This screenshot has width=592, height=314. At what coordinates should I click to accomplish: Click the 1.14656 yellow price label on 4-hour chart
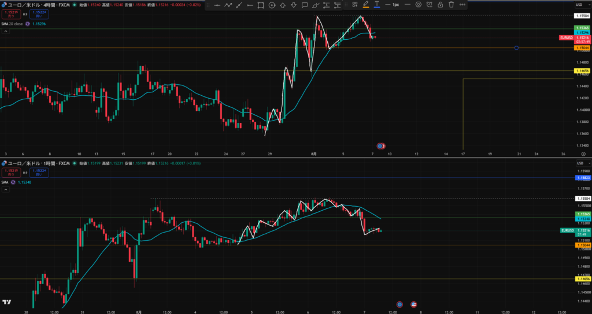[582, 71]
